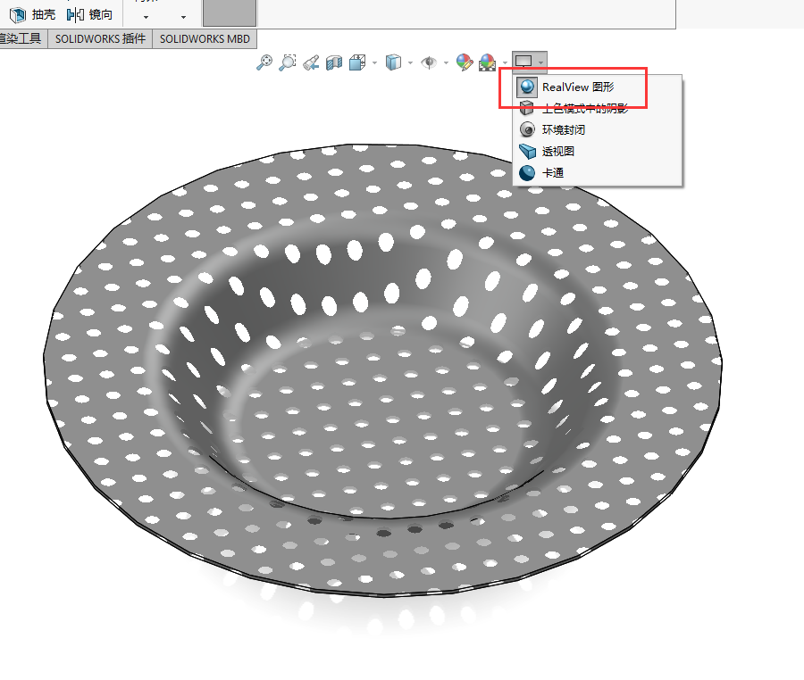Viewport: 804px width, 680px height.
Task: Expand the Display Style dropdown arrow
Action: click(410, 63)
